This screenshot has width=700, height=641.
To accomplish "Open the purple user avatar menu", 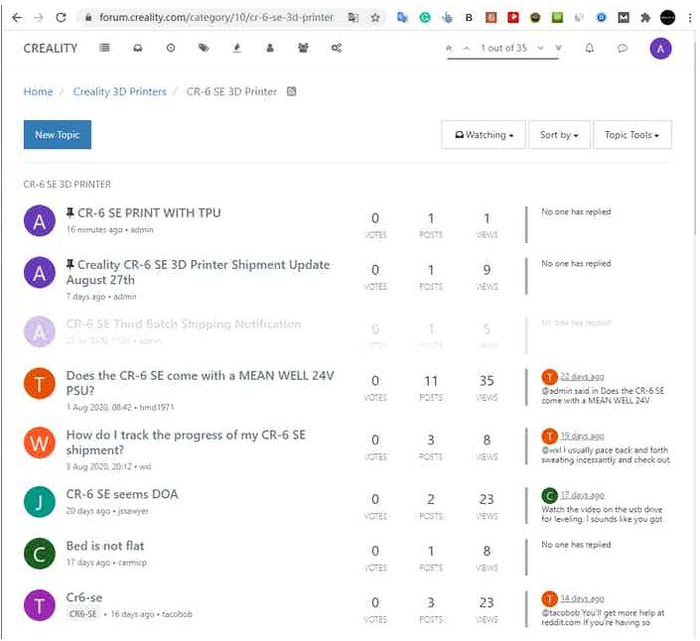I will click(660, 49).
